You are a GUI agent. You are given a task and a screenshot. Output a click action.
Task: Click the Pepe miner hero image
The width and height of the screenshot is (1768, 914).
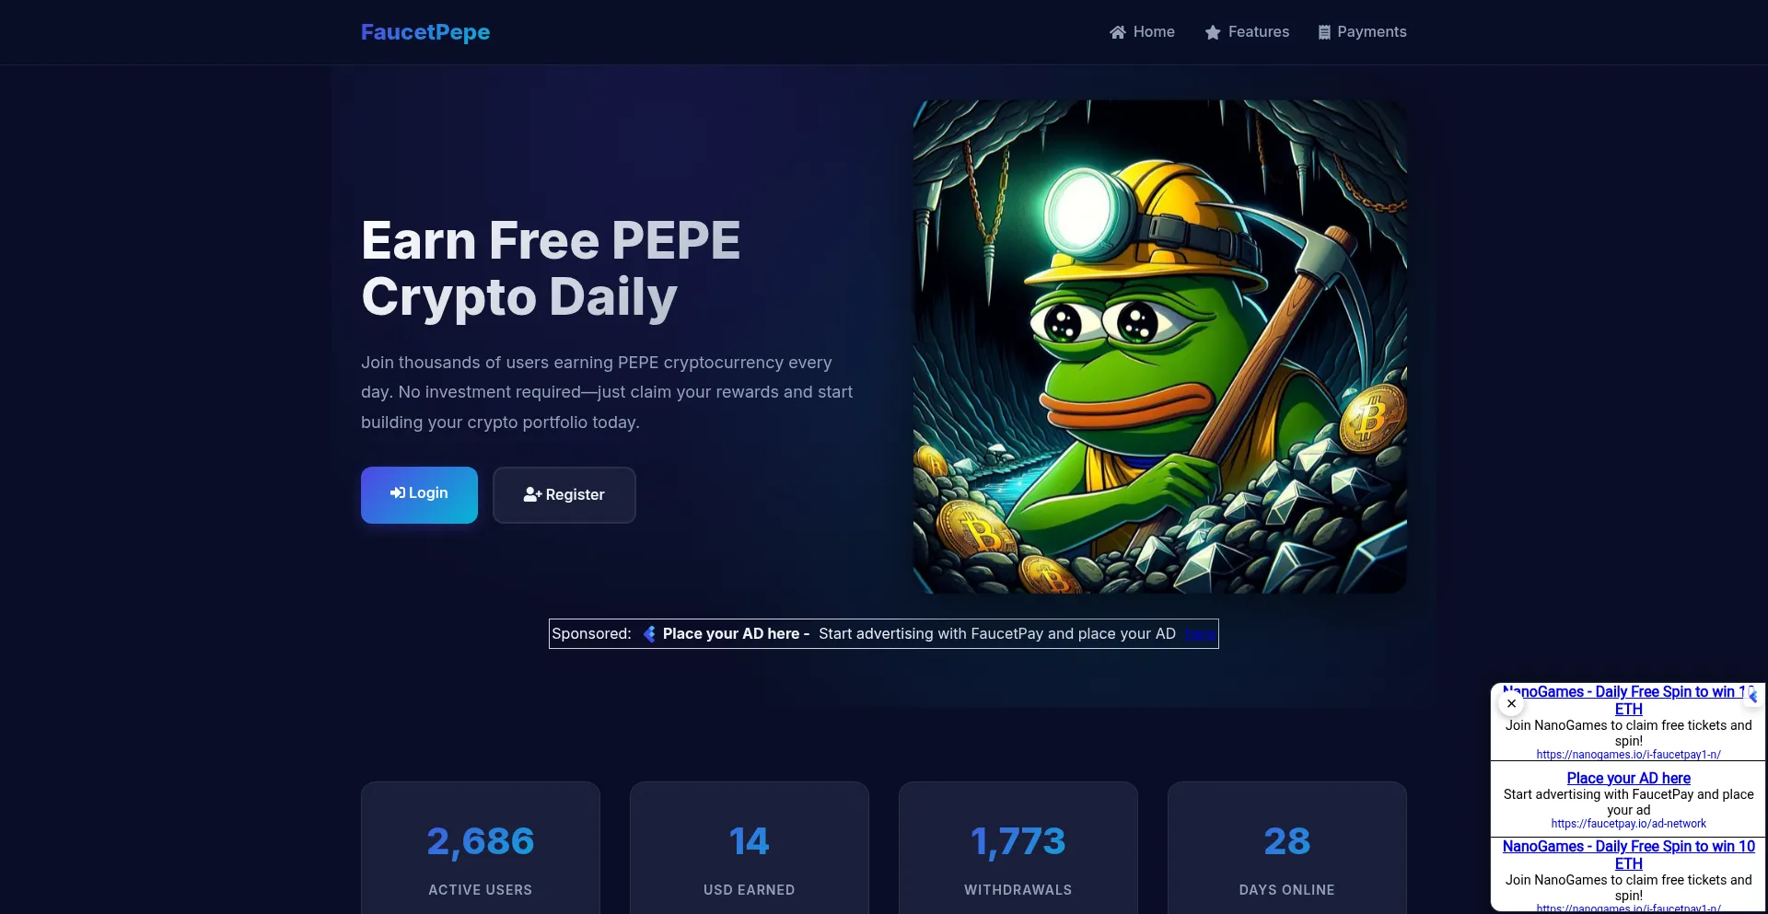coord(1159,346)
